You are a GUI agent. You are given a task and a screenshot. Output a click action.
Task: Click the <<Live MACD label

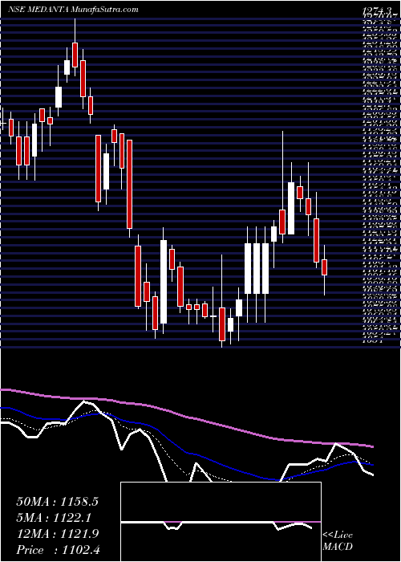(338, 541)
